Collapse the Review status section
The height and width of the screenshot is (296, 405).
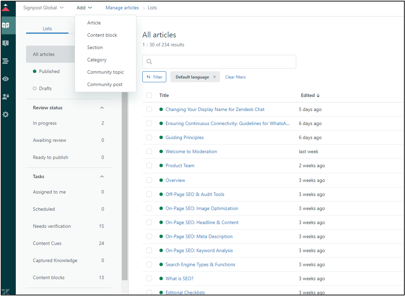click(102, 108)
